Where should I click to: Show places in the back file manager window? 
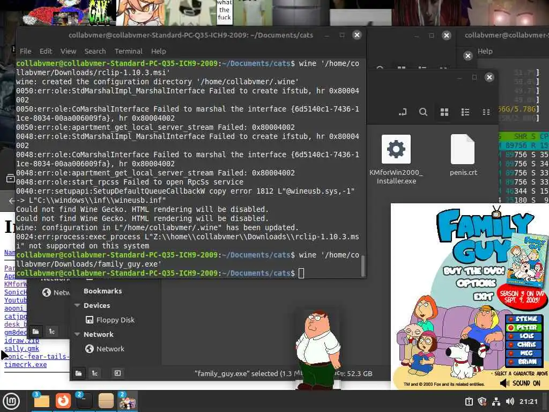[x=36, y=332]
